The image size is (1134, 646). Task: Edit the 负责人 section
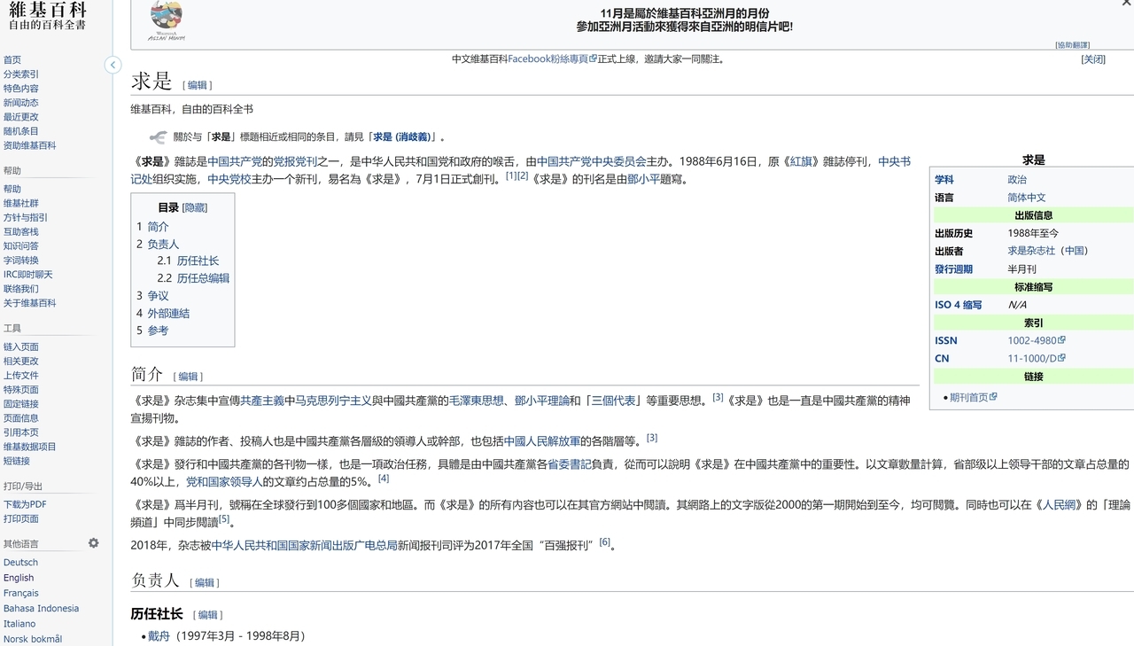pyautogui.click(x=205, y=582)
